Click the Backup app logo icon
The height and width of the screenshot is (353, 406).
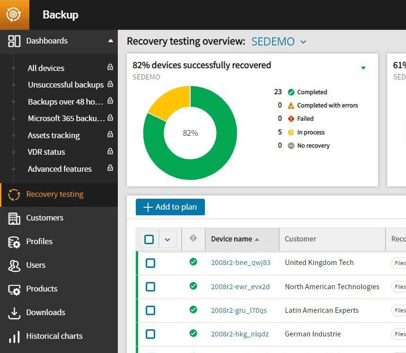pos(14,15)
